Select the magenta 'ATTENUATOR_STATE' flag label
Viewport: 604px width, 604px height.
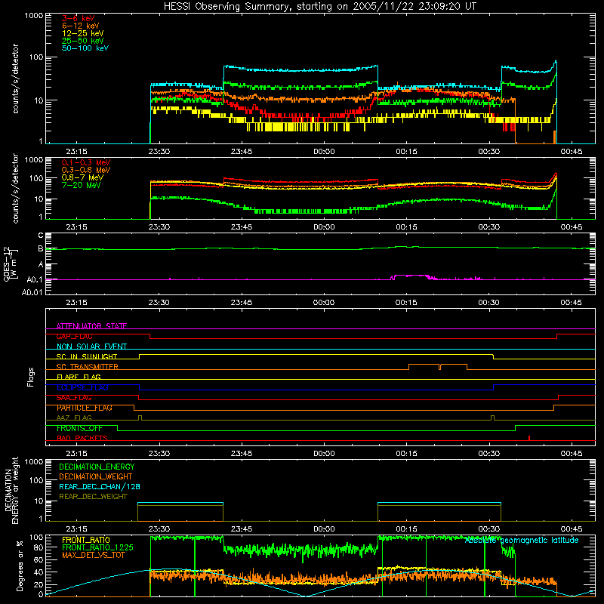tap(91, 326)
